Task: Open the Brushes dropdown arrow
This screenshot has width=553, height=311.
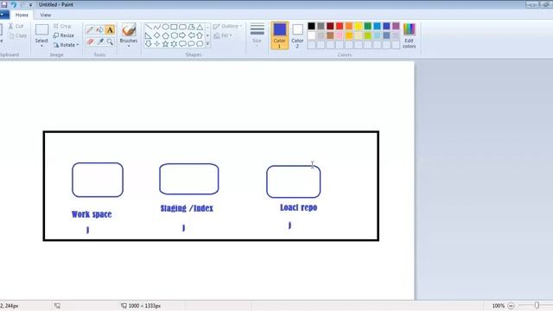Action: 129,46
